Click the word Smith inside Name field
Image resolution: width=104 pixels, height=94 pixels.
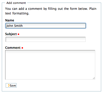18,26
